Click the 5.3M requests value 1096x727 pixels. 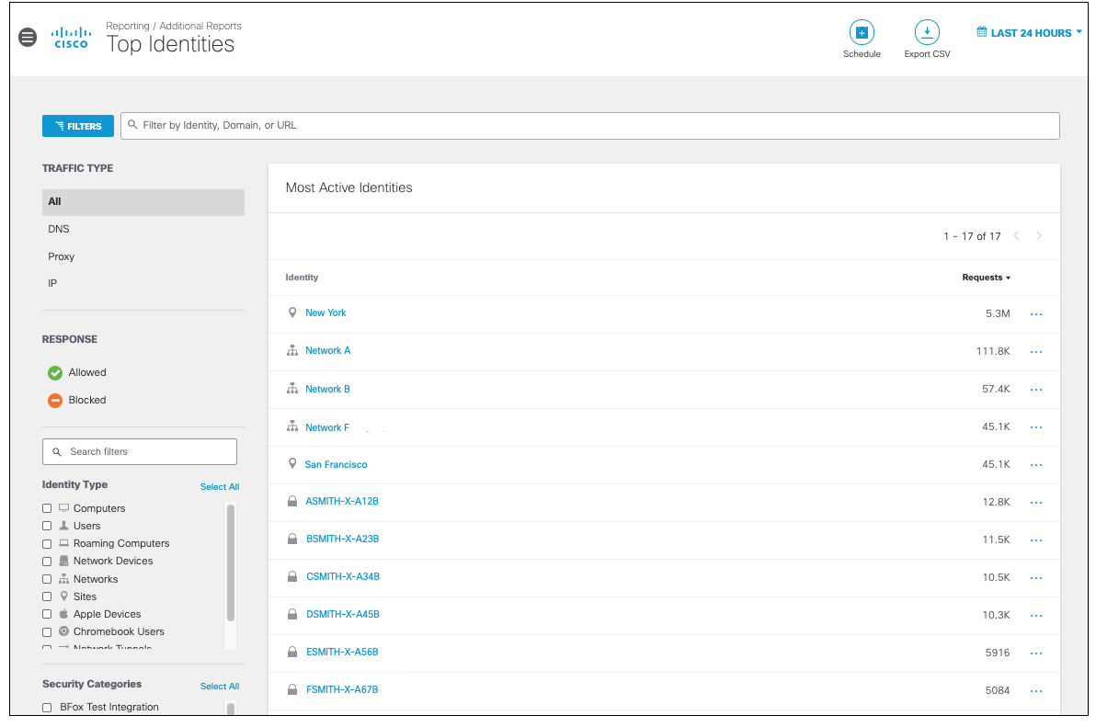pyautogui.click(x=998, y=313)
